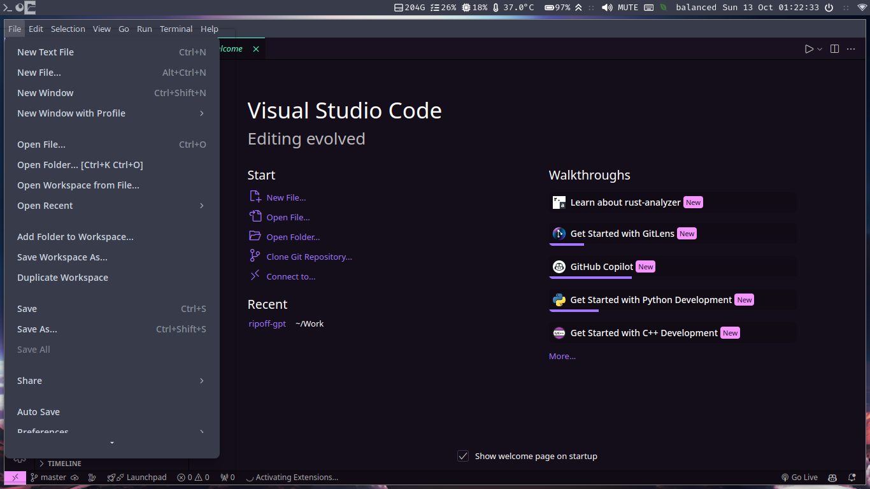
Task: Open Get Started with Python Development walkthrough
Action: tap(673, 300)
